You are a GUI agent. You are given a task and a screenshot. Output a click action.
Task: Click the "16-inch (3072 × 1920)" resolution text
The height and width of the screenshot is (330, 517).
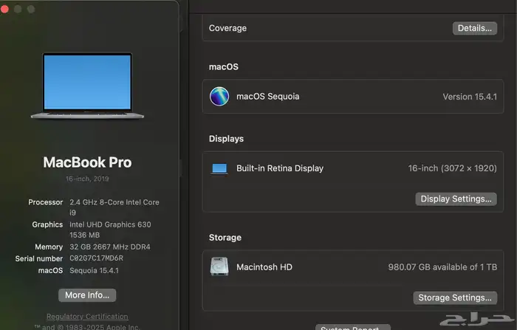point(452,168)
